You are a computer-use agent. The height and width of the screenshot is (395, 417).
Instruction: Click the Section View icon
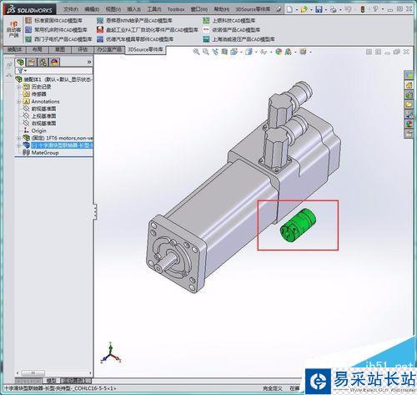(x=224, y=52)
